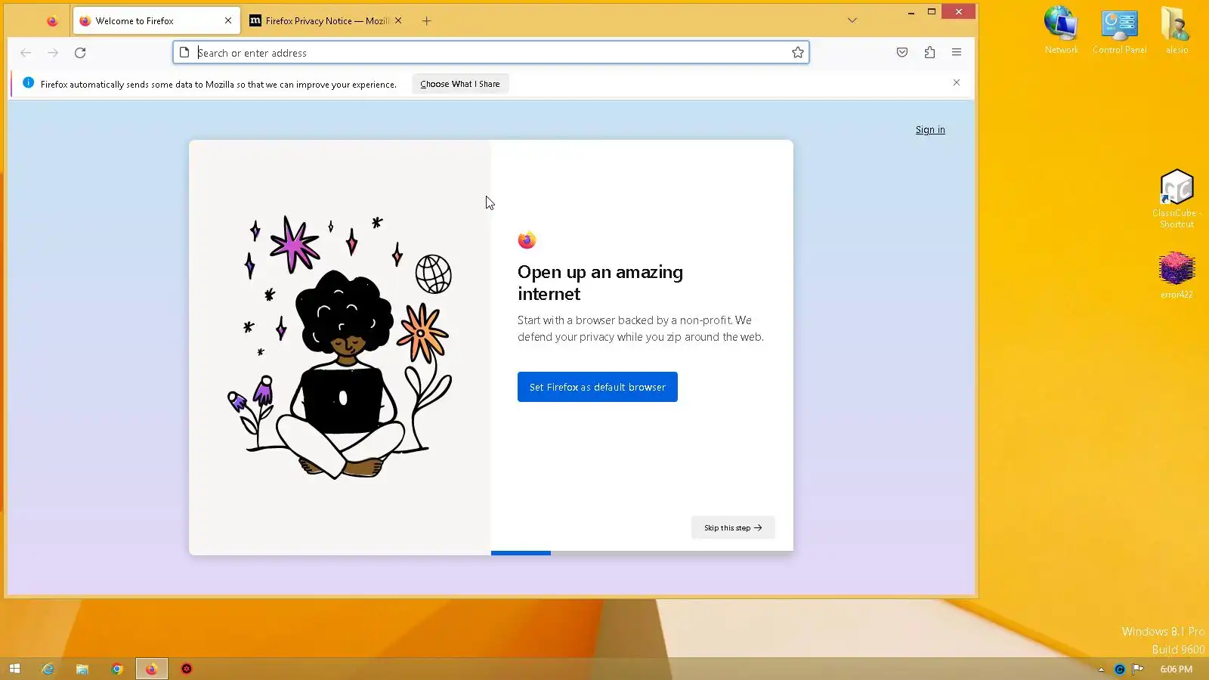Screen dimensions: 1209x680
Task: Reload the current page
Action: (80, 53)
